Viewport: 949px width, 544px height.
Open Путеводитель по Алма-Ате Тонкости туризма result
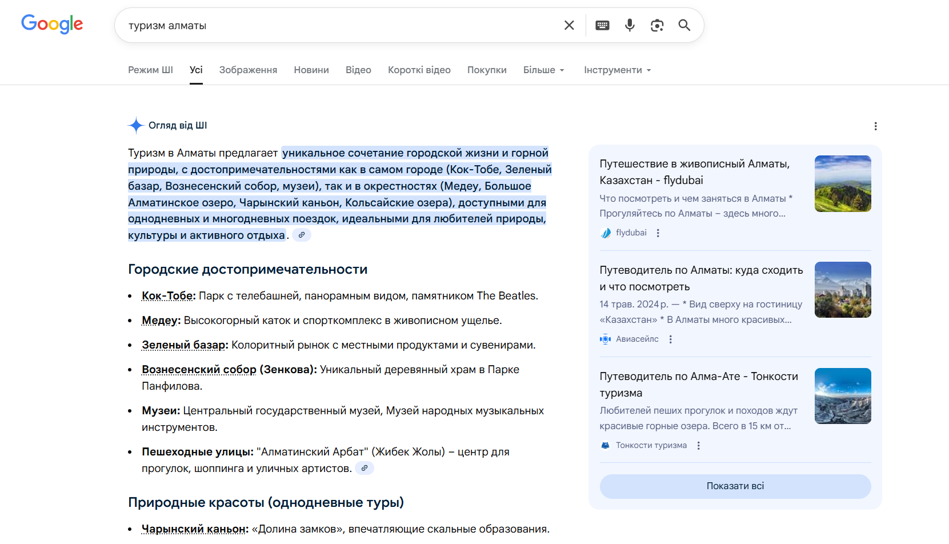[x=699, y=385]
